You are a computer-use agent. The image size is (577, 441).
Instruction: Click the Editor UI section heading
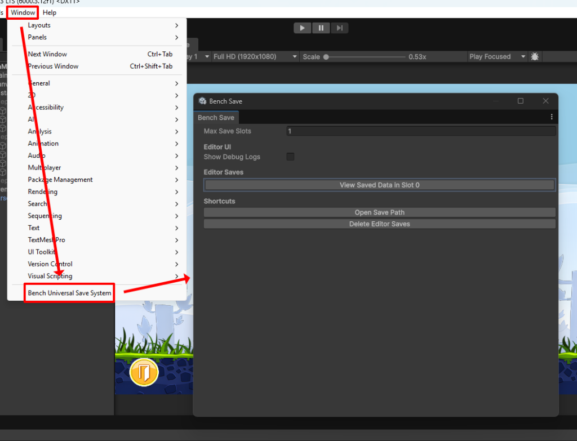[218, 147]
